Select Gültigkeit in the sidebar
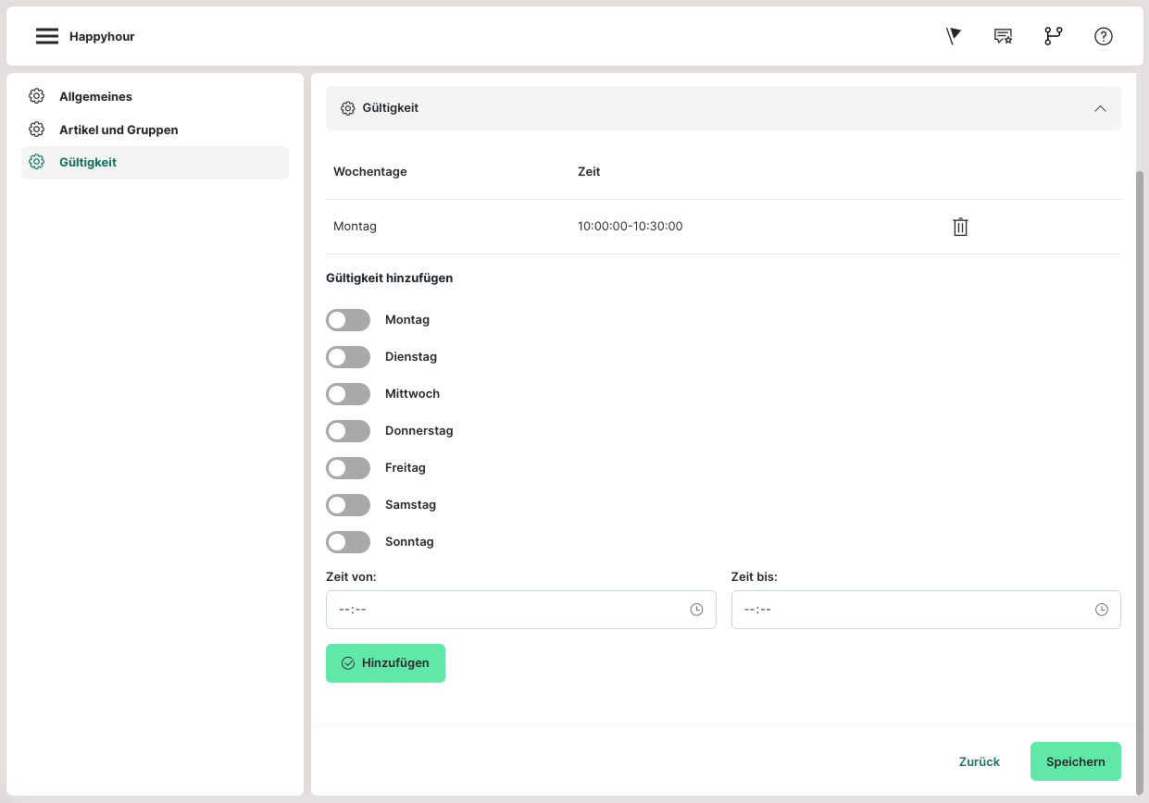The width and height of the screenshot is (1149, 803). tap(88, 162)
